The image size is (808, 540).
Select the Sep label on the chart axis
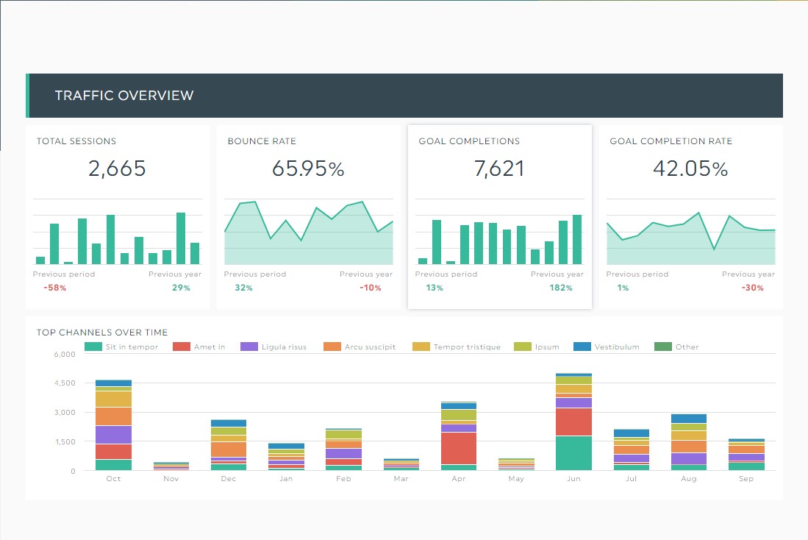click(x=746, y=479)
